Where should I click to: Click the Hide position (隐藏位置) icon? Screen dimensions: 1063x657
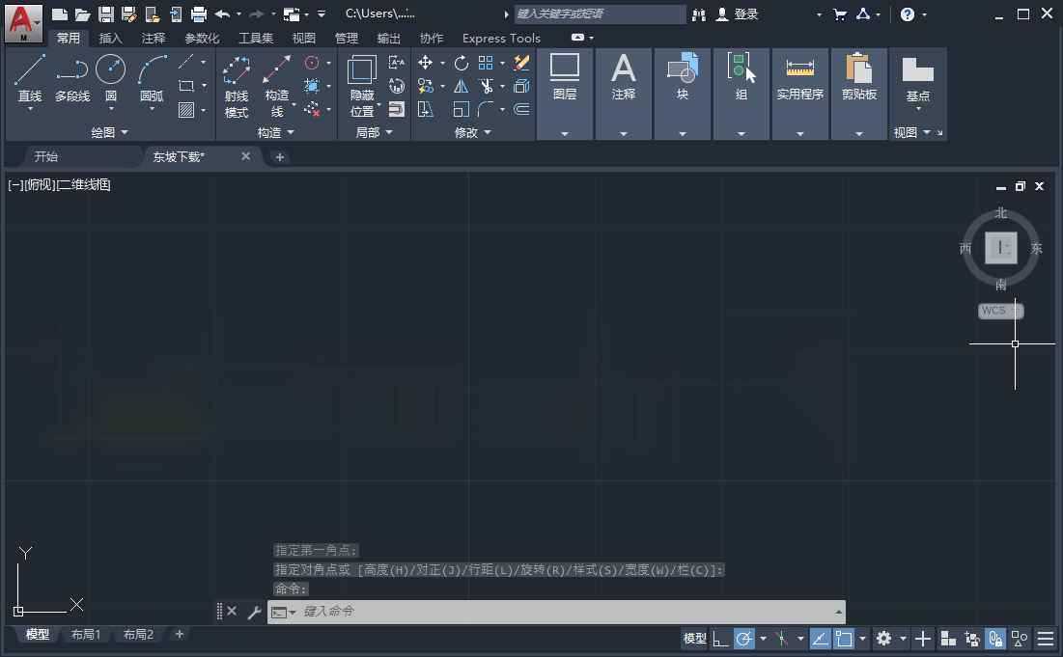click(x=362, y=87)
